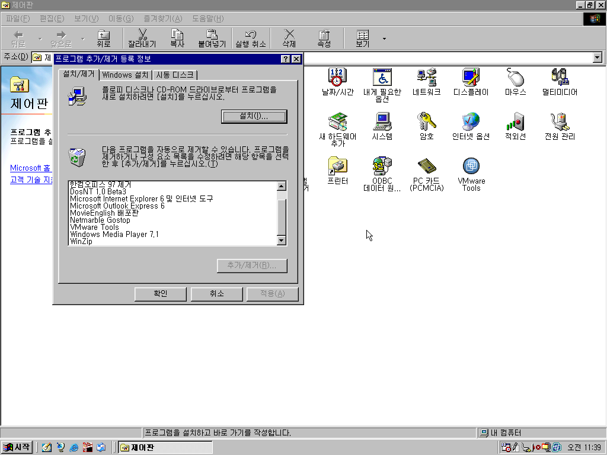This screenshot has height=455, width=607.
Task: Follow the Microsoft 홈 link
Action: [x=31, y=168]
